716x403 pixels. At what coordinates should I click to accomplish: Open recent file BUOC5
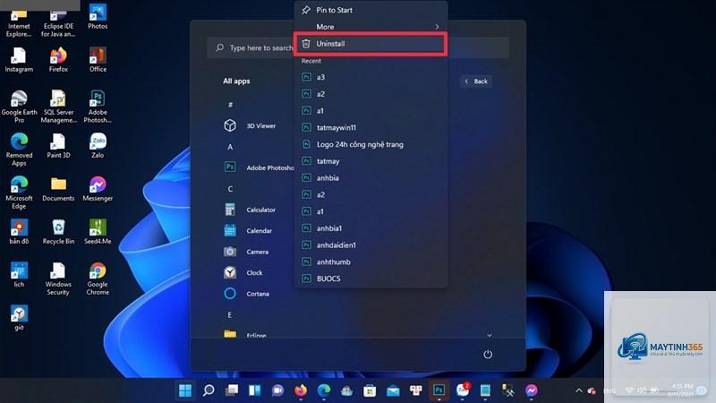click(x=371, y=279)
